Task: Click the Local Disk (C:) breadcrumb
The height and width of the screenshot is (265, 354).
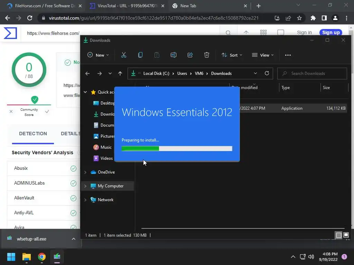Action: pos(156,73)
